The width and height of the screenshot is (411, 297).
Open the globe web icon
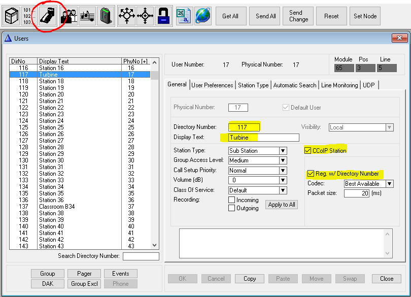(202, 16)
